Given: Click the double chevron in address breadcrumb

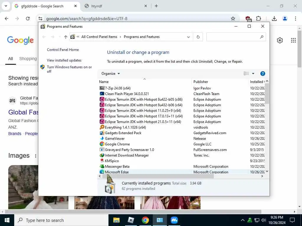Looking at the screenshot, I should click(x=78, y=37).
